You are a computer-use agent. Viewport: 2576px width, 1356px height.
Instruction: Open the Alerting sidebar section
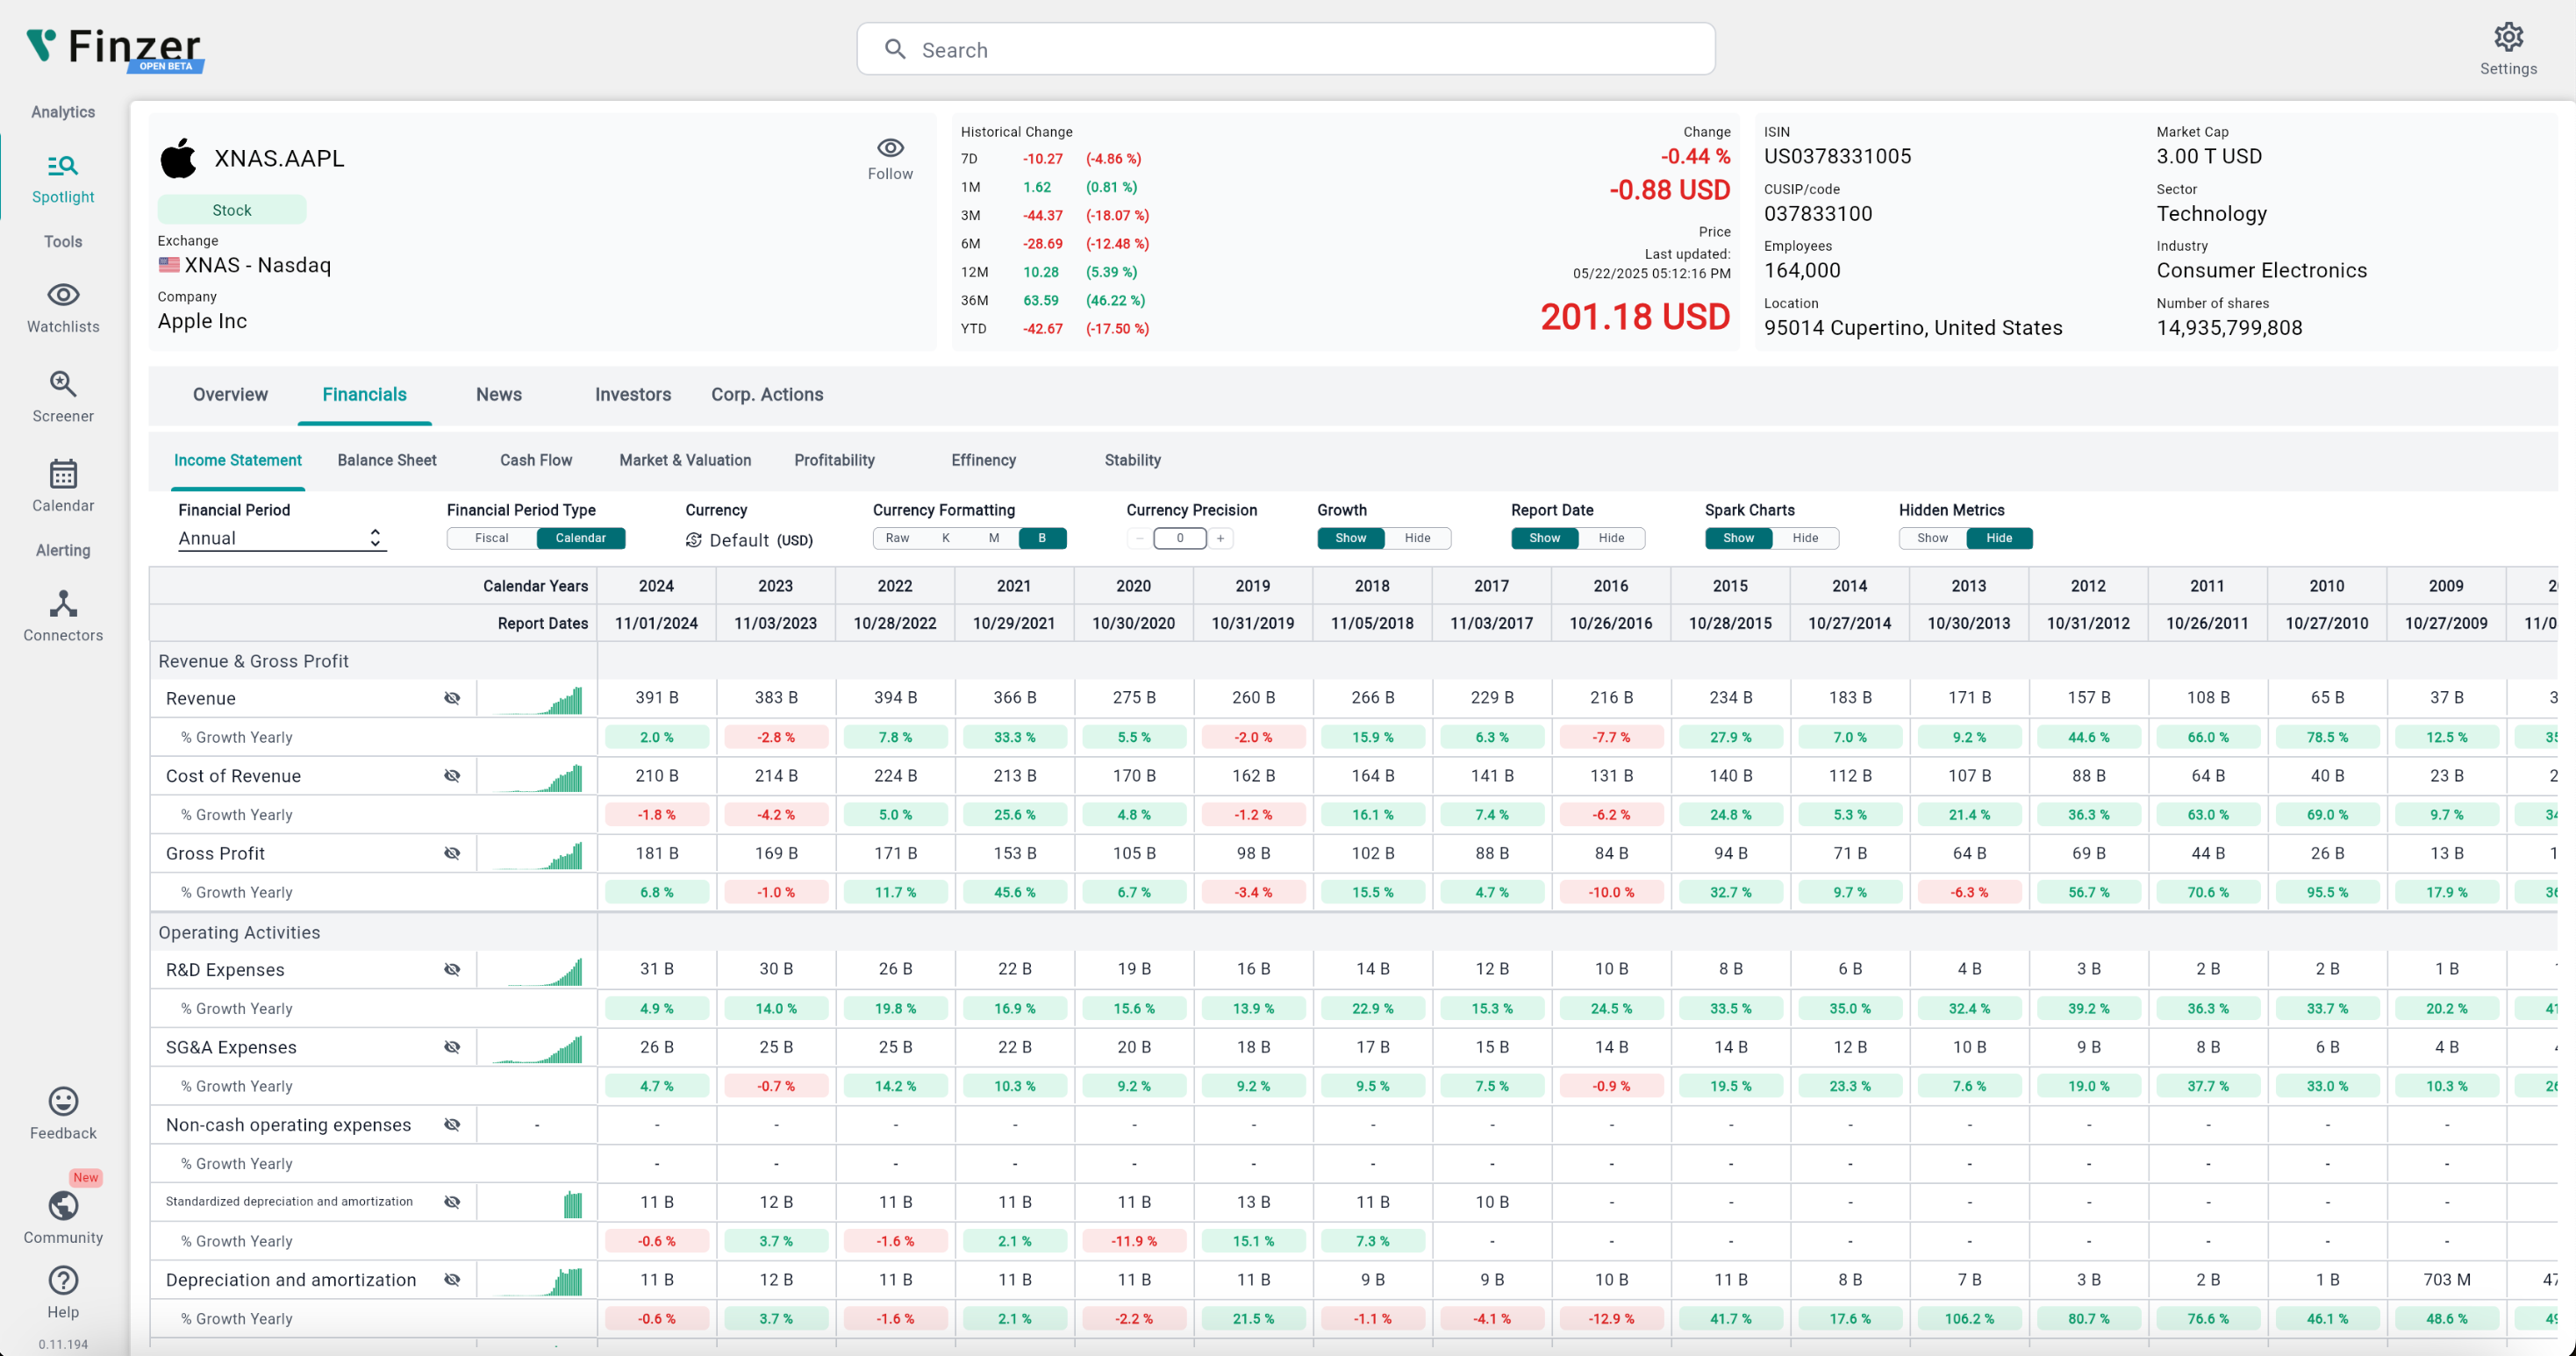[x=63, y=550]
